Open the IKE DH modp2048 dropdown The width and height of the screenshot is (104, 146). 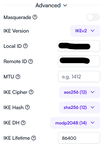tap(75, 123)
